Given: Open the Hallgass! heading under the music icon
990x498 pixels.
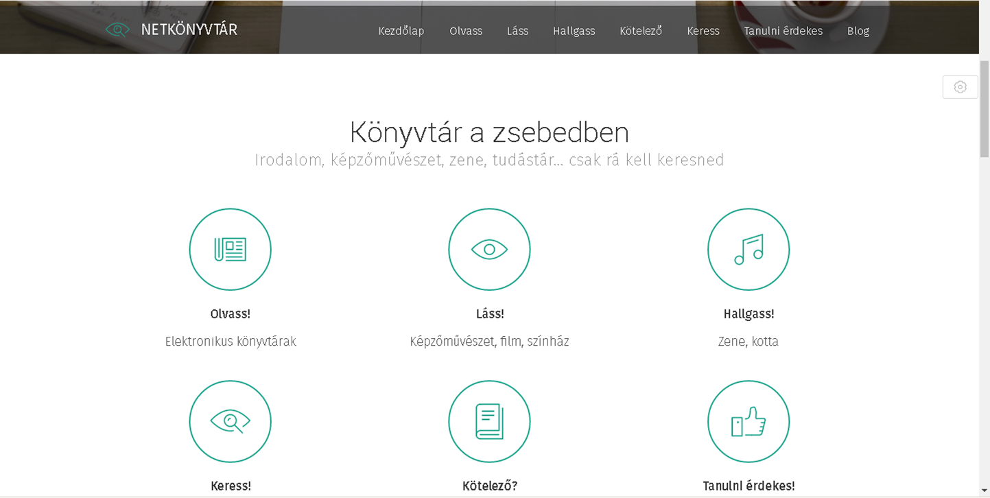Looking at the screenshot, I should tap(749, 314).
